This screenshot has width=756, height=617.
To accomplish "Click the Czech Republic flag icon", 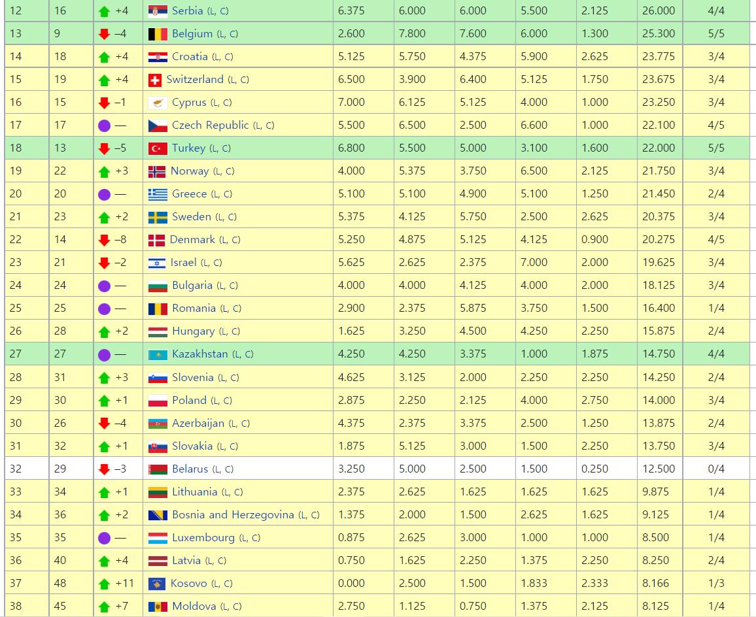I will coord(158,125).
